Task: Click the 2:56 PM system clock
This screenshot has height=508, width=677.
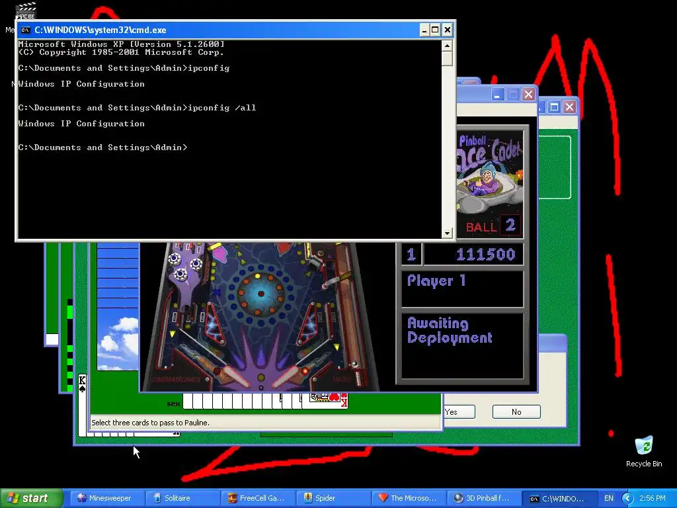Action: click(653, 498)
